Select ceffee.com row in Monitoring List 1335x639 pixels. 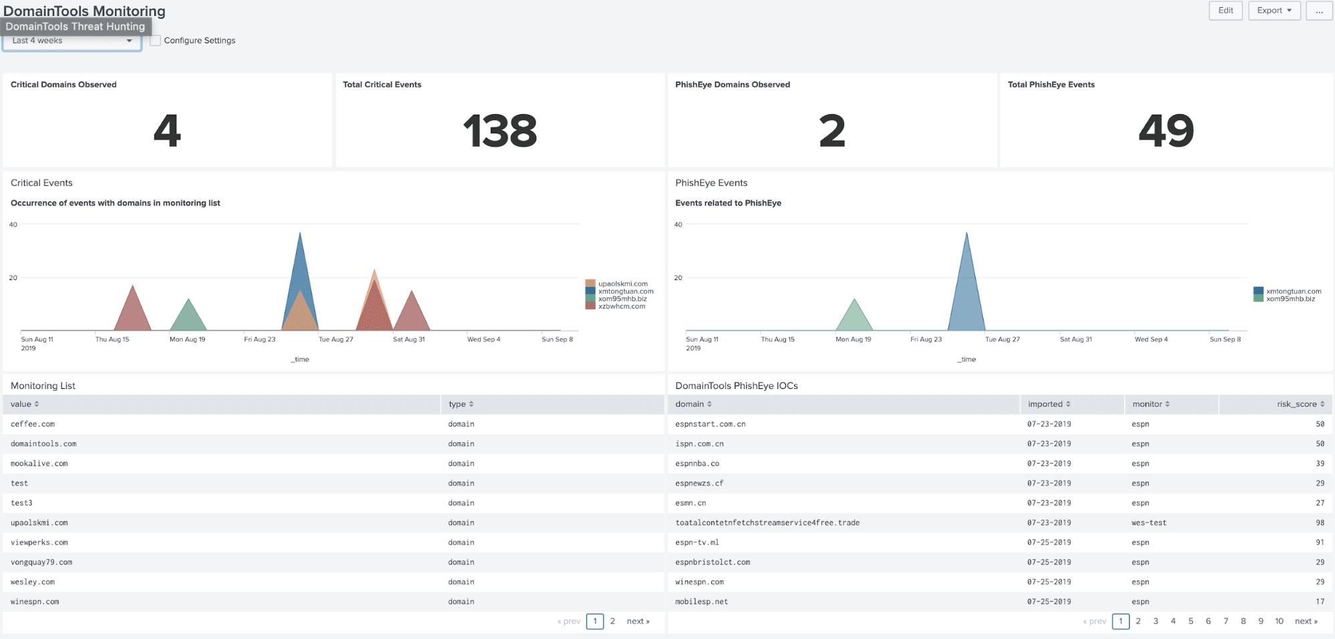click(333, 424)
